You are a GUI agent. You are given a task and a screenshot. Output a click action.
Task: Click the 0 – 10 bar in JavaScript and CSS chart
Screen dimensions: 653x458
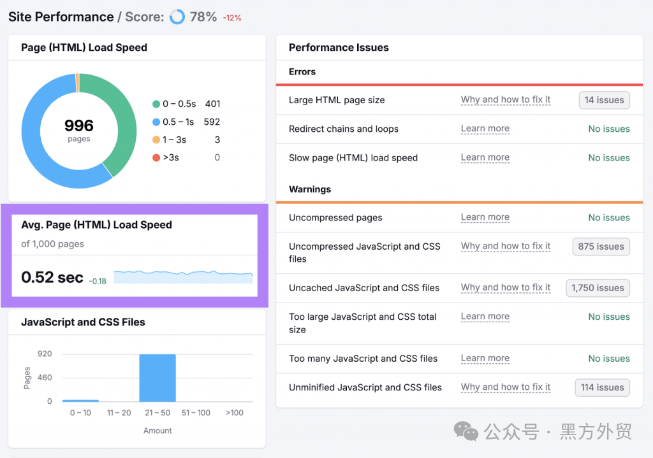click(80, 401)
